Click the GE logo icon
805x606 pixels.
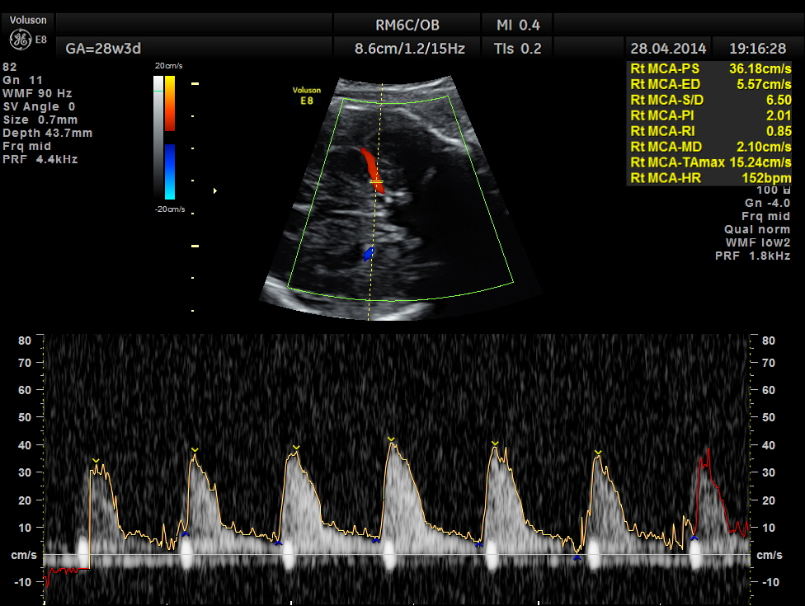coord(19,39)
